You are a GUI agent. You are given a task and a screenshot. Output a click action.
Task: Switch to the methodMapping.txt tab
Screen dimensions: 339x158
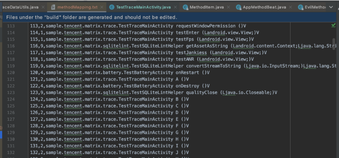point(77,7)
